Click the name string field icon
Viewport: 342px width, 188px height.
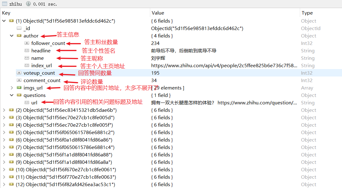pyautogui.click(x=27, y=58)
